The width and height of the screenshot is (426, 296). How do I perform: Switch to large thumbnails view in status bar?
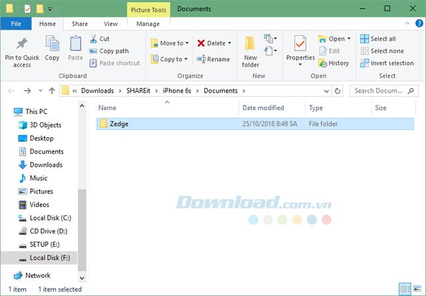tap(417, 289)
